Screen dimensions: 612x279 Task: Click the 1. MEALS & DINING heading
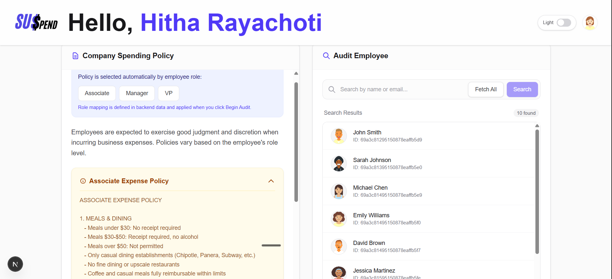coord(106,219)
